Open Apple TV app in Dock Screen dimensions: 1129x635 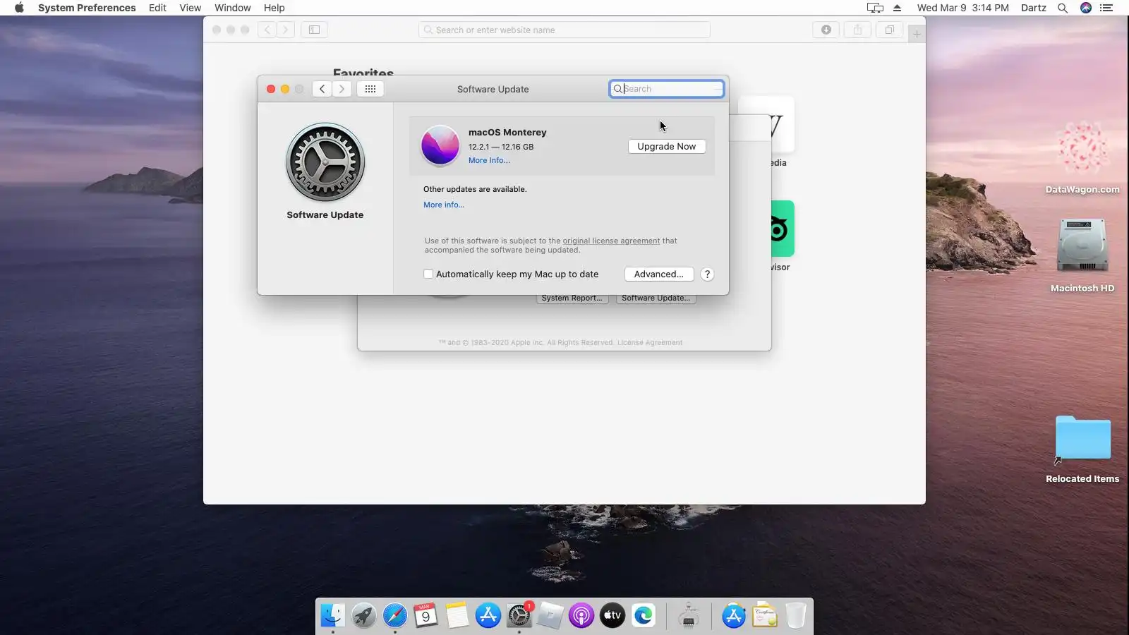[x=612, y=616]
